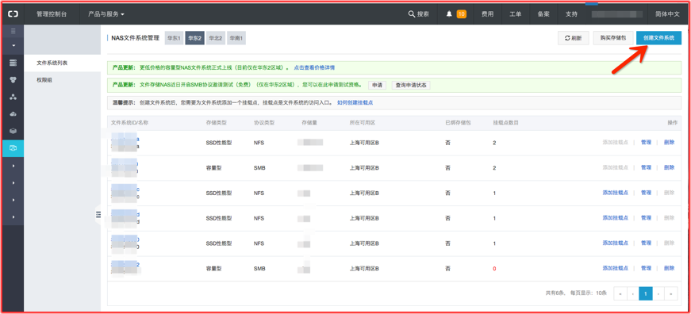
Task: Click the 所在可用区 column header
Action: tap(363, 122)
